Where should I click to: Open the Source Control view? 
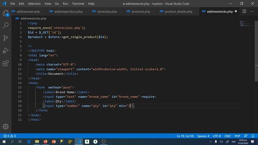pos(6,38)
